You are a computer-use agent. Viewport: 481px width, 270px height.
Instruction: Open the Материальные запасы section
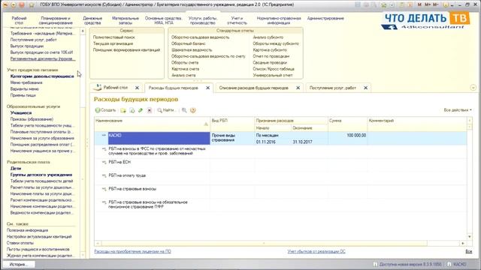[126, 20]
